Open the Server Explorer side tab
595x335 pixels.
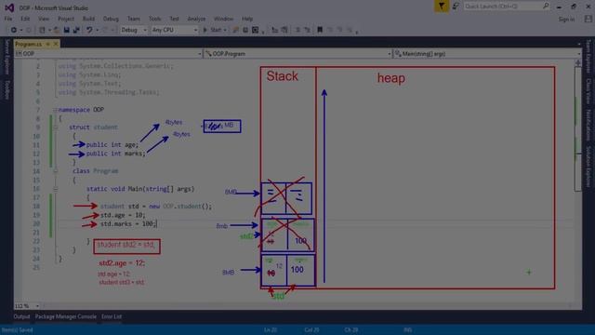pos(7,57)
